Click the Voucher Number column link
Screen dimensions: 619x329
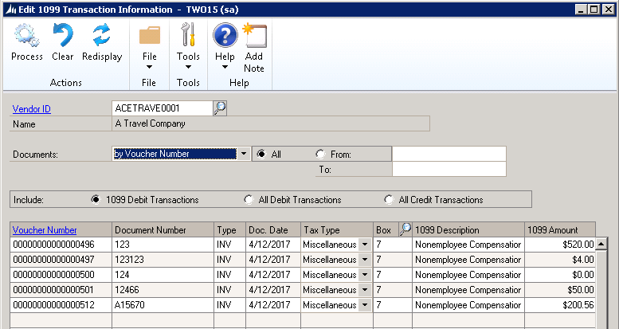click(45, 230)
